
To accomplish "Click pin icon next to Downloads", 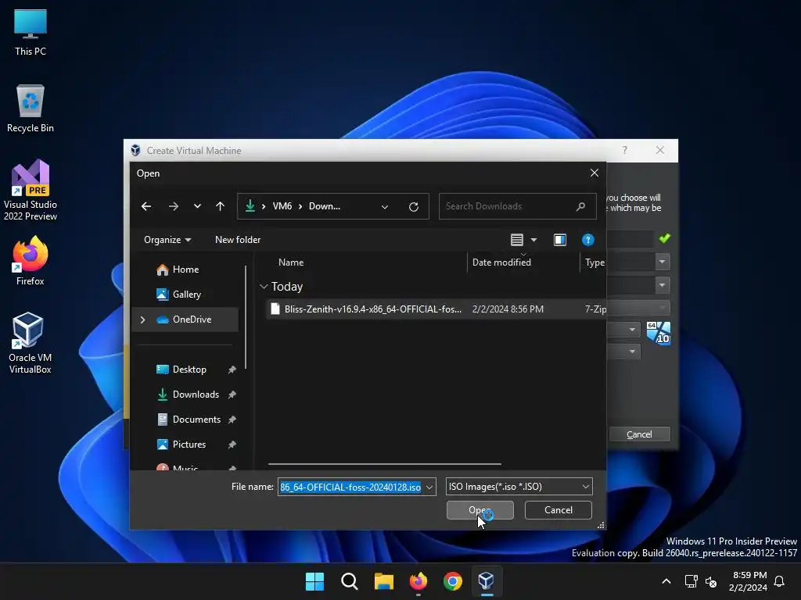I will click(232, 395).
